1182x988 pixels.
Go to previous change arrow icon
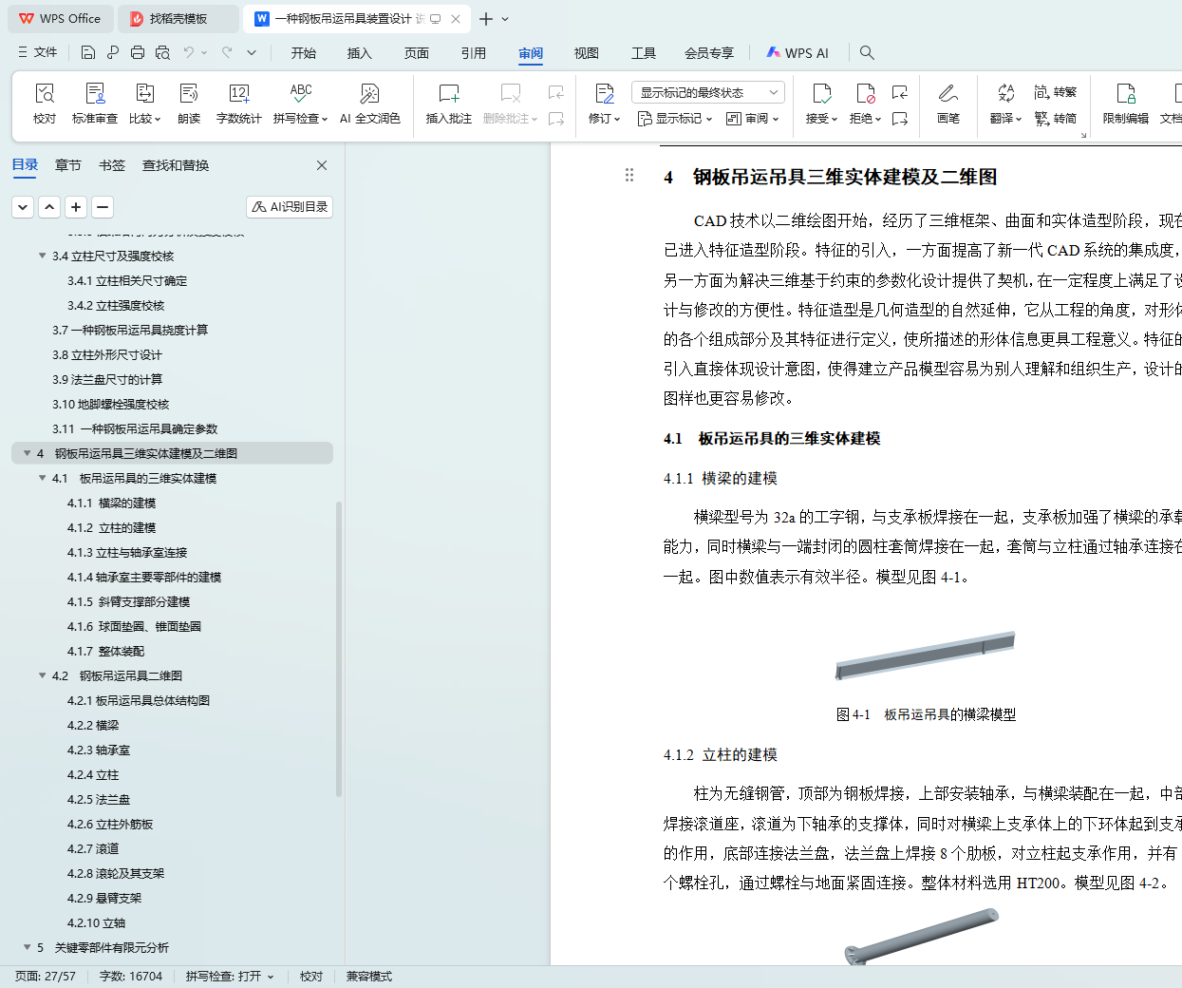tap(900, 92)
